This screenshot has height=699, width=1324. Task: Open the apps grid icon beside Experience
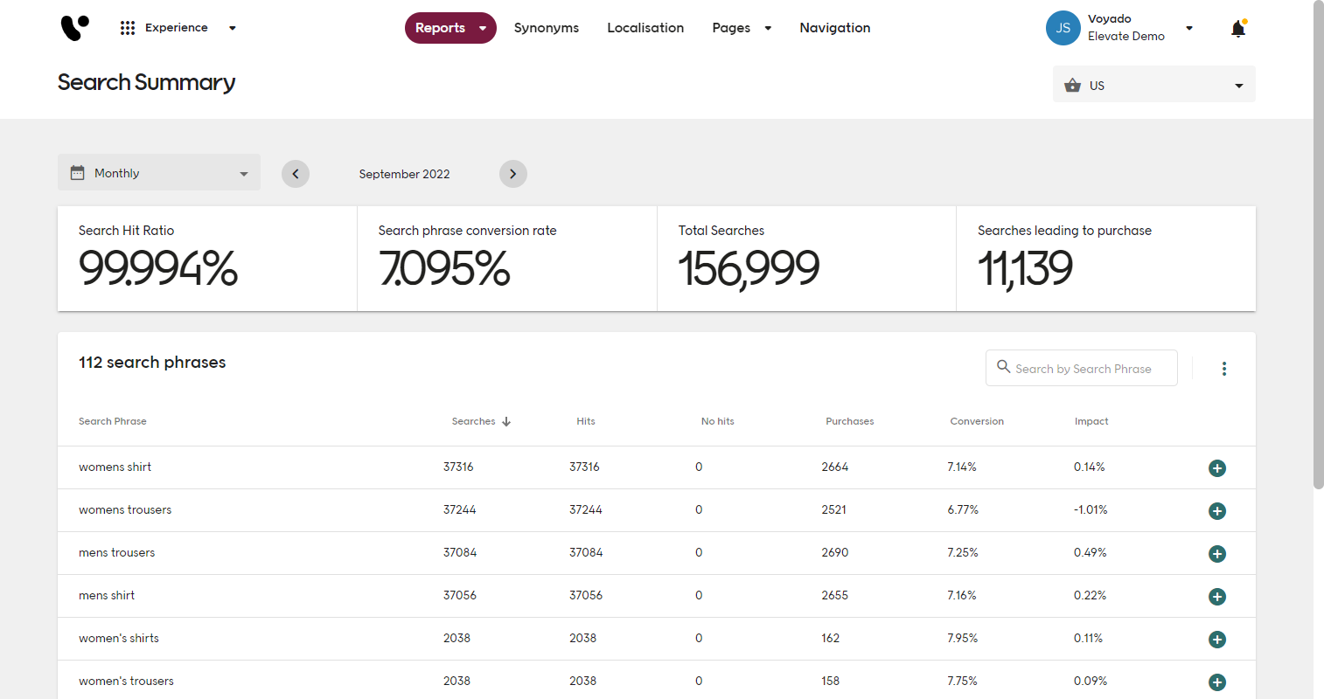coord(128,28)
